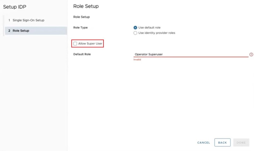This screenshot has width=254, height=151.
Task: Enable the Allow Super User checkbox
Action: pos(75,44)
